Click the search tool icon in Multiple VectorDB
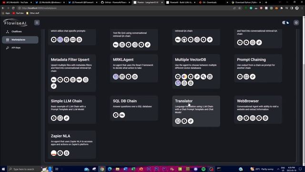 203,76
